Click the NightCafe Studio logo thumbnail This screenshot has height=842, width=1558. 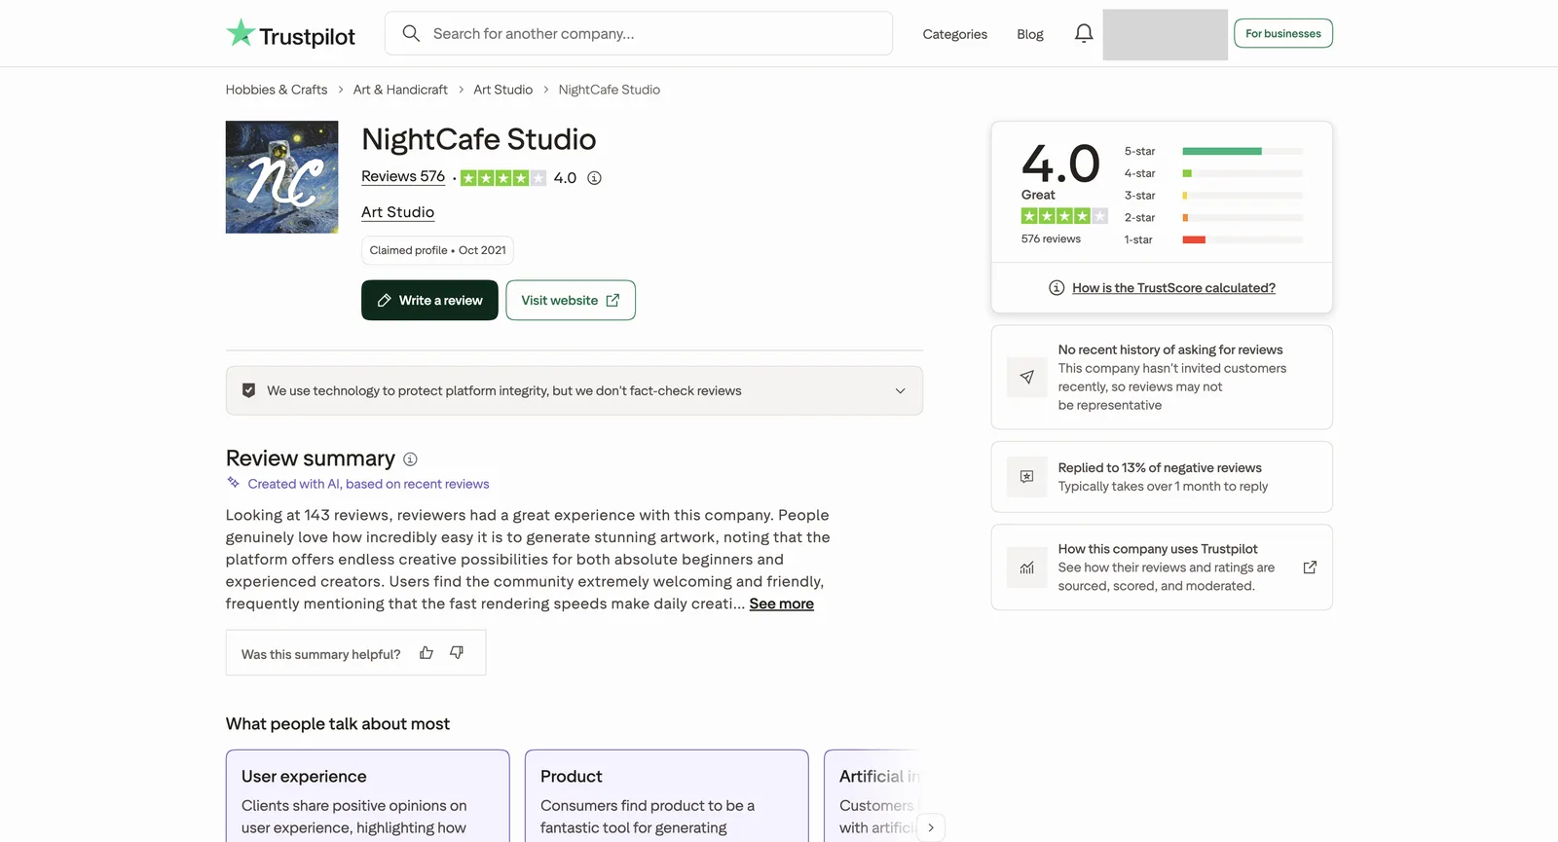[x=282, y=177]
